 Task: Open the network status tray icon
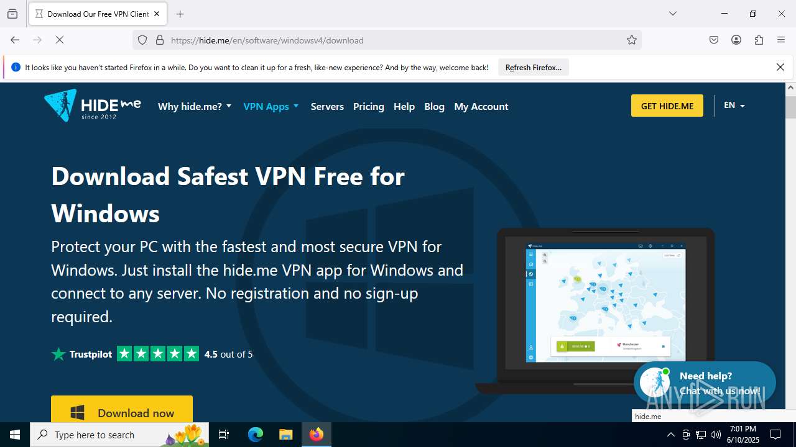coord(701,435)
